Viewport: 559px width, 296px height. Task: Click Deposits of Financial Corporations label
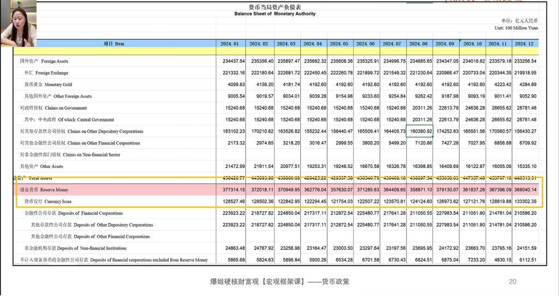(74, 213)
